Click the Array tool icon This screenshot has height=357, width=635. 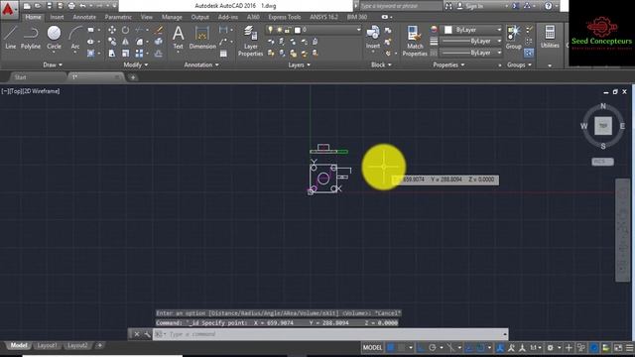pyautogui.click(x=139, y=53)
